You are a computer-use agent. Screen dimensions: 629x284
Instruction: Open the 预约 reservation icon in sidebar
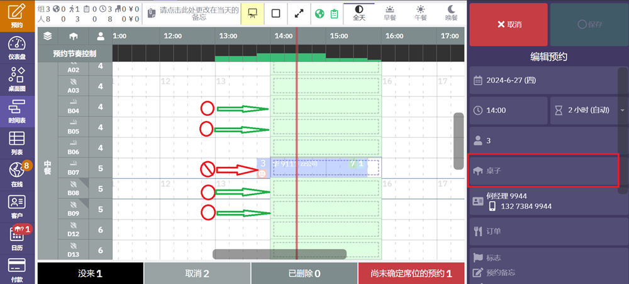click(17, 16)
